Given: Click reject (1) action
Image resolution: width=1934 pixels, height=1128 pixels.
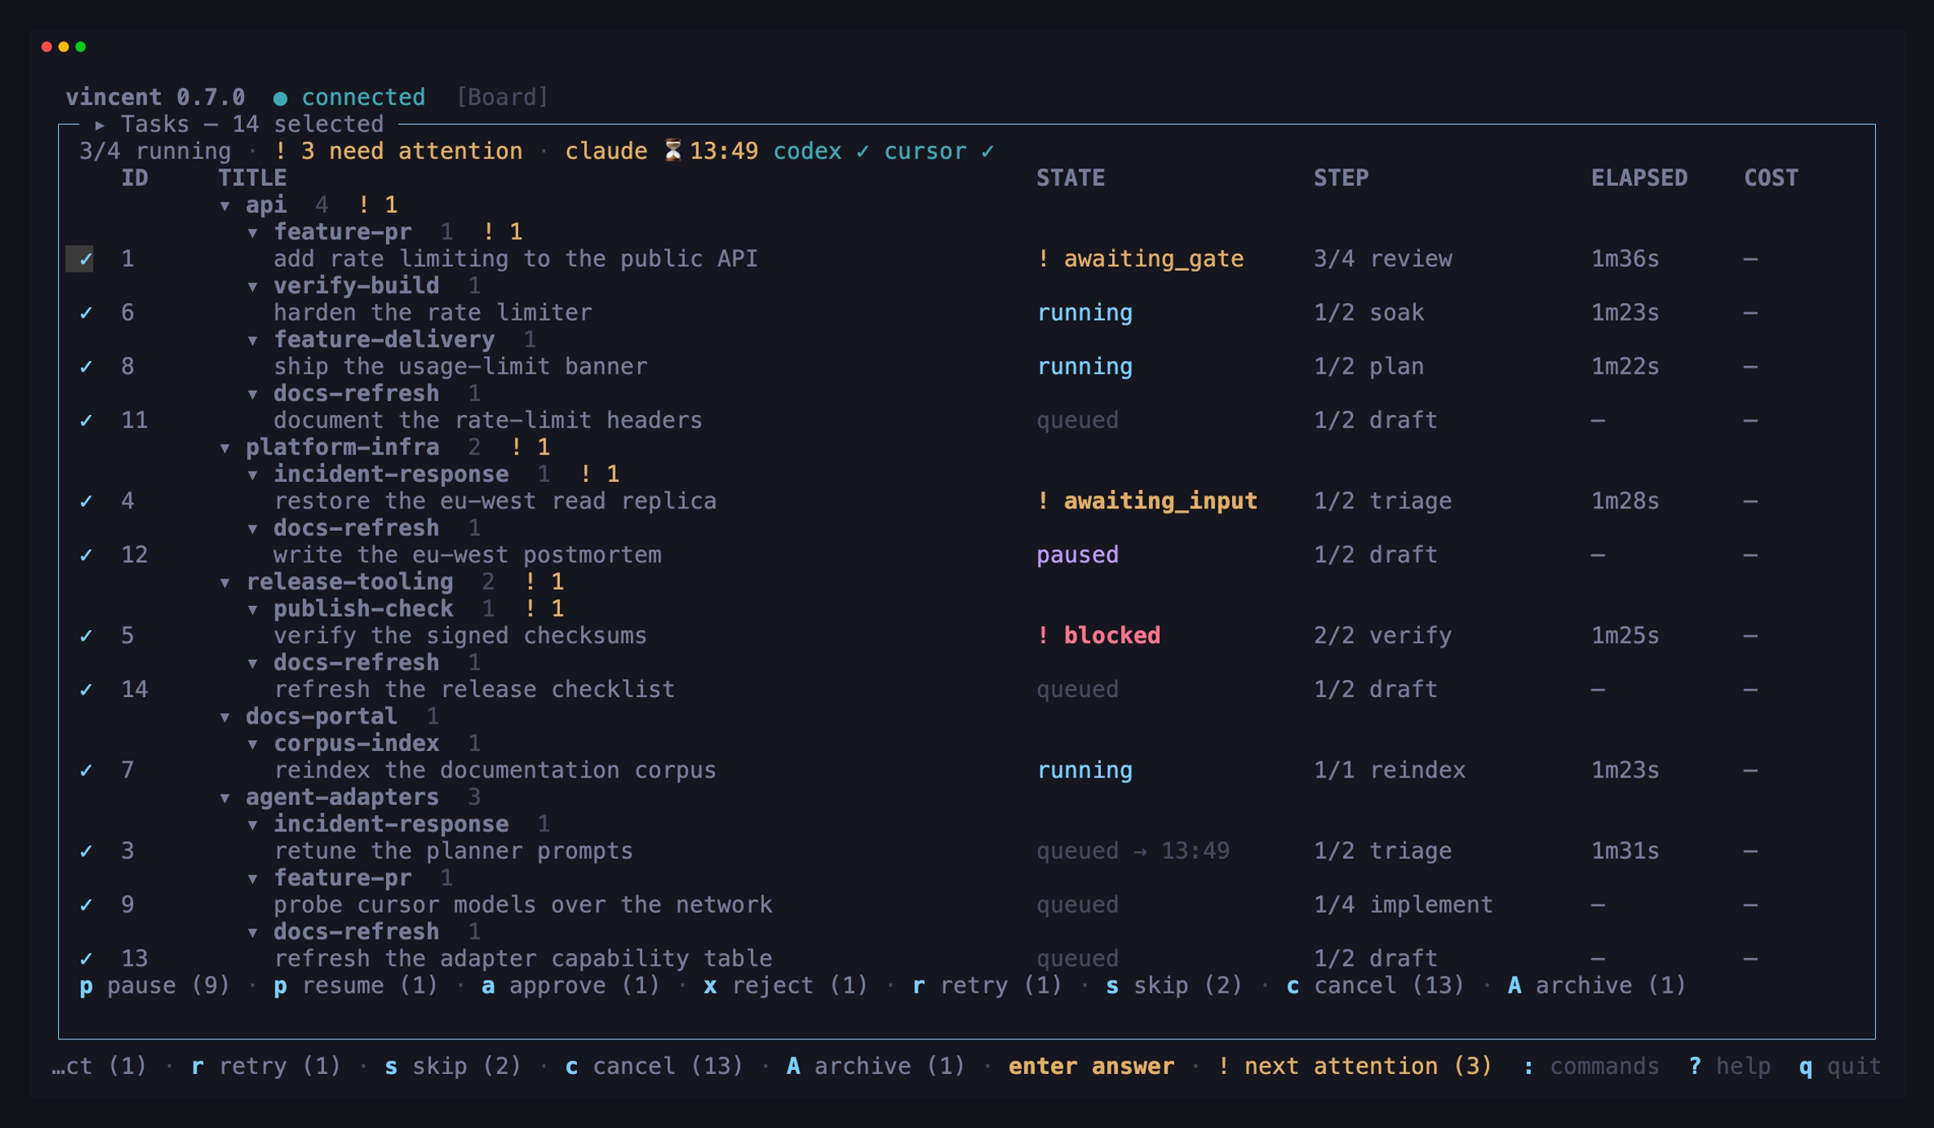Looking at the screenshot, I should click(x=786, y=985).
